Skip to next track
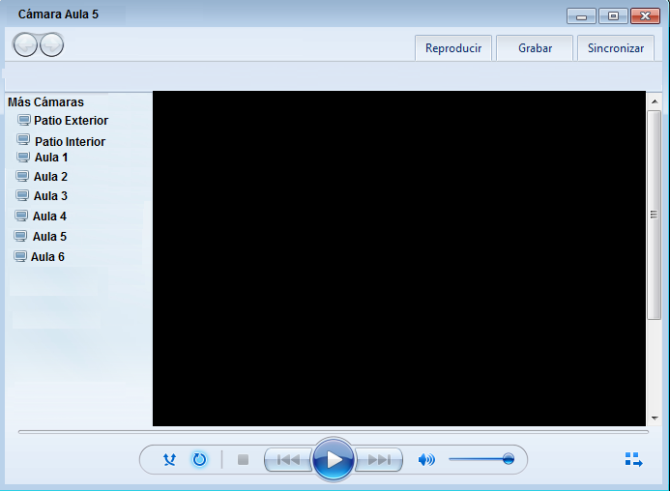This screenshot has height=491, width=670. click(x=379, y=460)
